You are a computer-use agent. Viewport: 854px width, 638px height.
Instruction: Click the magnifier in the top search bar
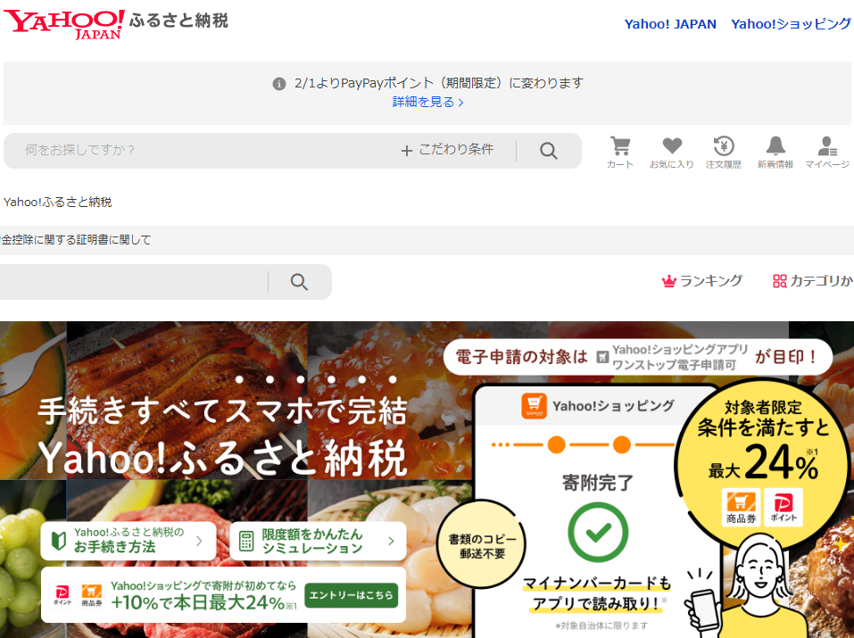pyautogui.click(x=549, y=151)
